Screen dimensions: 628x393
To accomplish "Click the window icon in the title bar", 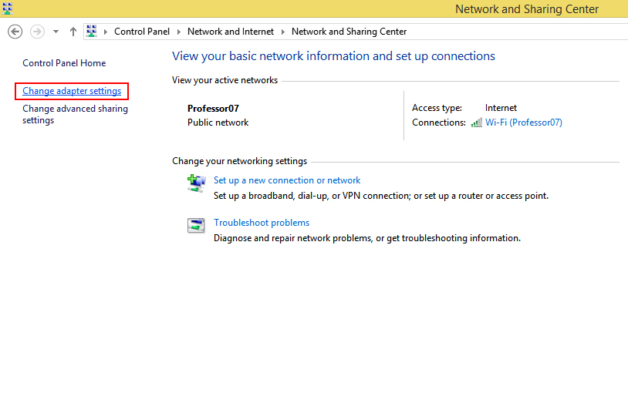I will click(x=7, y=8).
